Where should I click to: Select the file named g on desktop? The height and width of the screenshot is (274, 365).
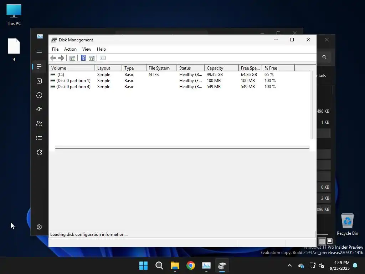[14, 49]
